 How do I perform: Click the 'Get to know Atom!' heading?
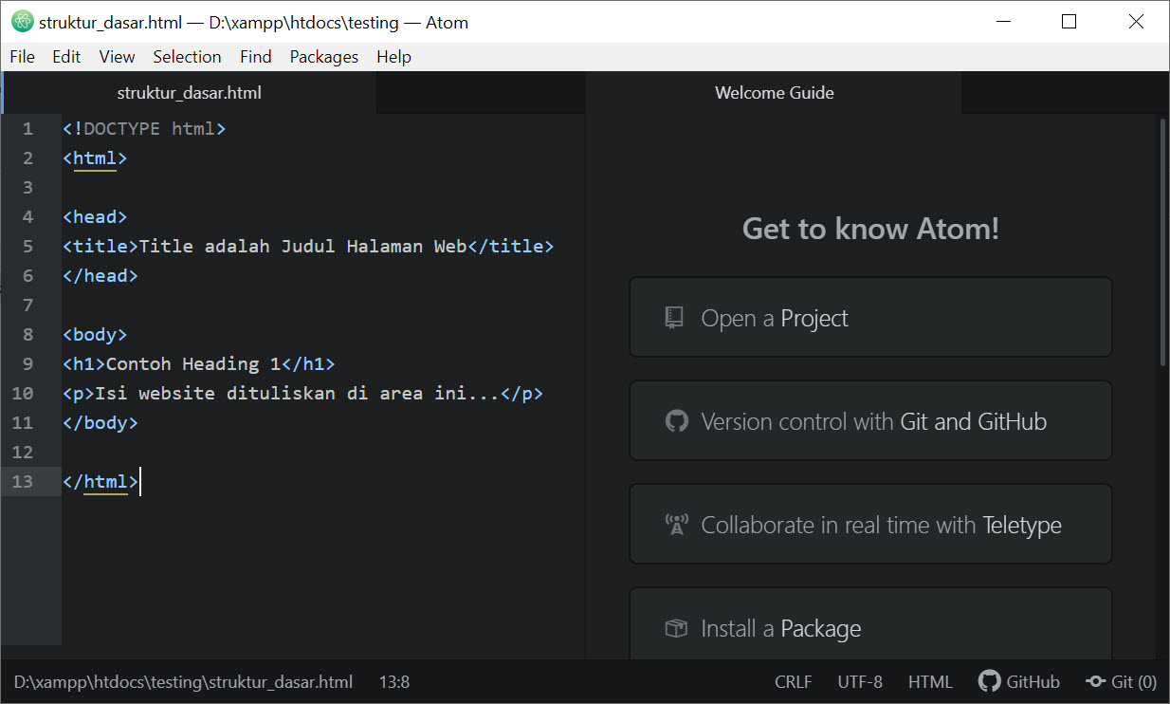(x=870, y=229)
